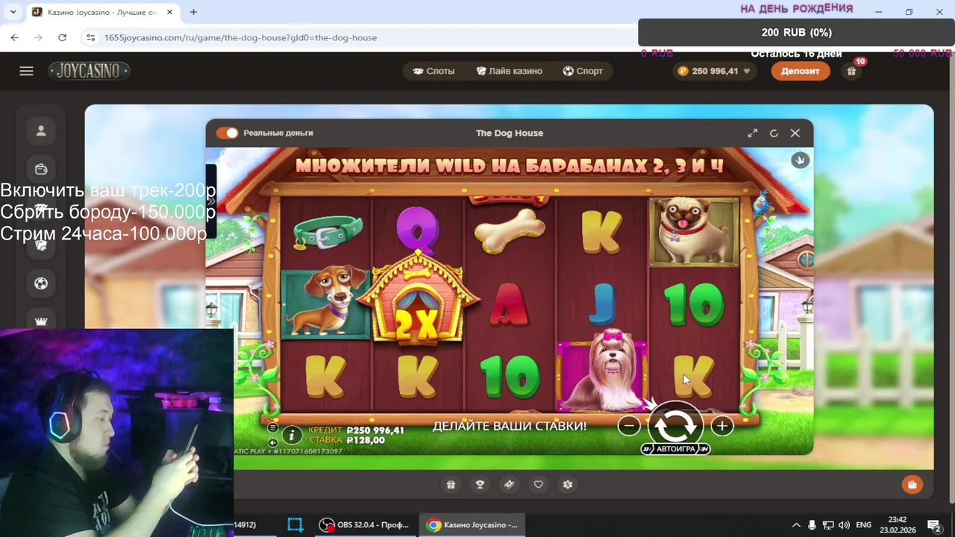
Task: Open the clock showing 23:42
Action: pyautogui.click(x=898, y=525)
